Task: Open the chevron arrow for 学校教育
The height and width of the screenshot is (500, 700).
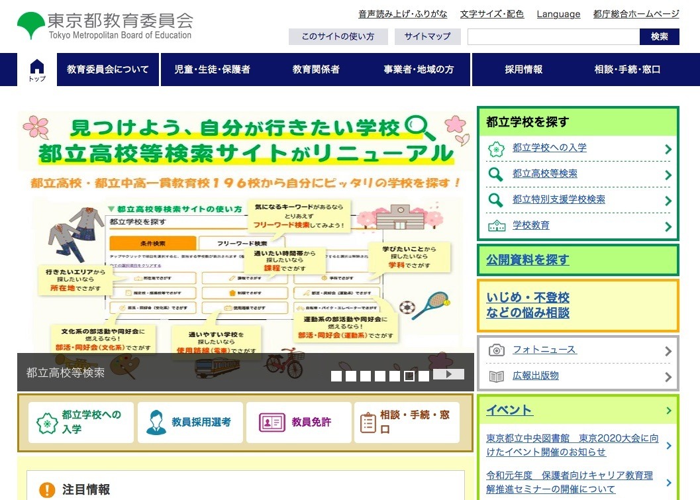Action: click(x=668, y=226)
